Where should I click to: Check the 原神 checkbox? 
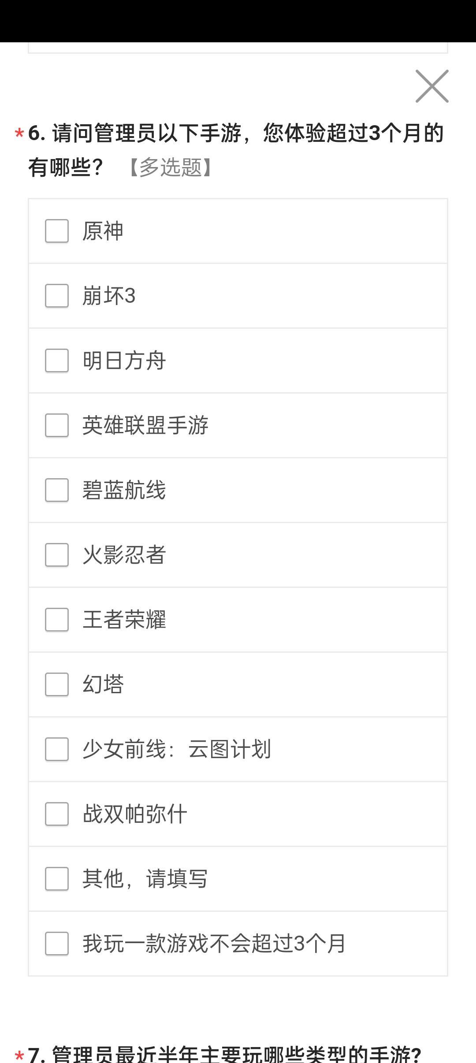point(57,231)
